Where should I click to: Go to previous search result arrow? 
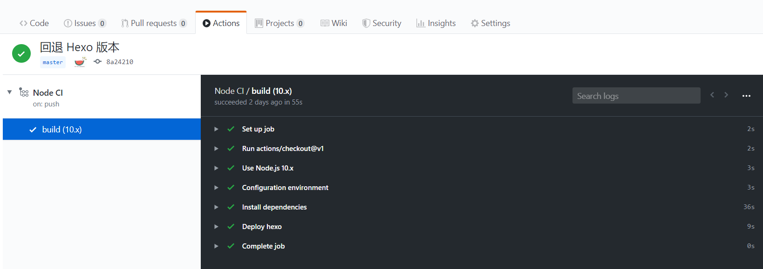712,95
